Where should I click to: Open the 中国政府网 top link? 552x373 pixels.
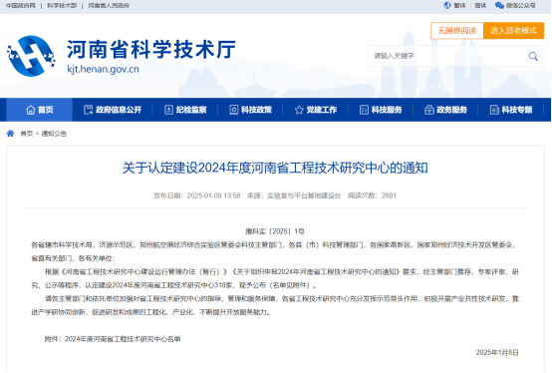pyautogui.click(x=21, y=6)
